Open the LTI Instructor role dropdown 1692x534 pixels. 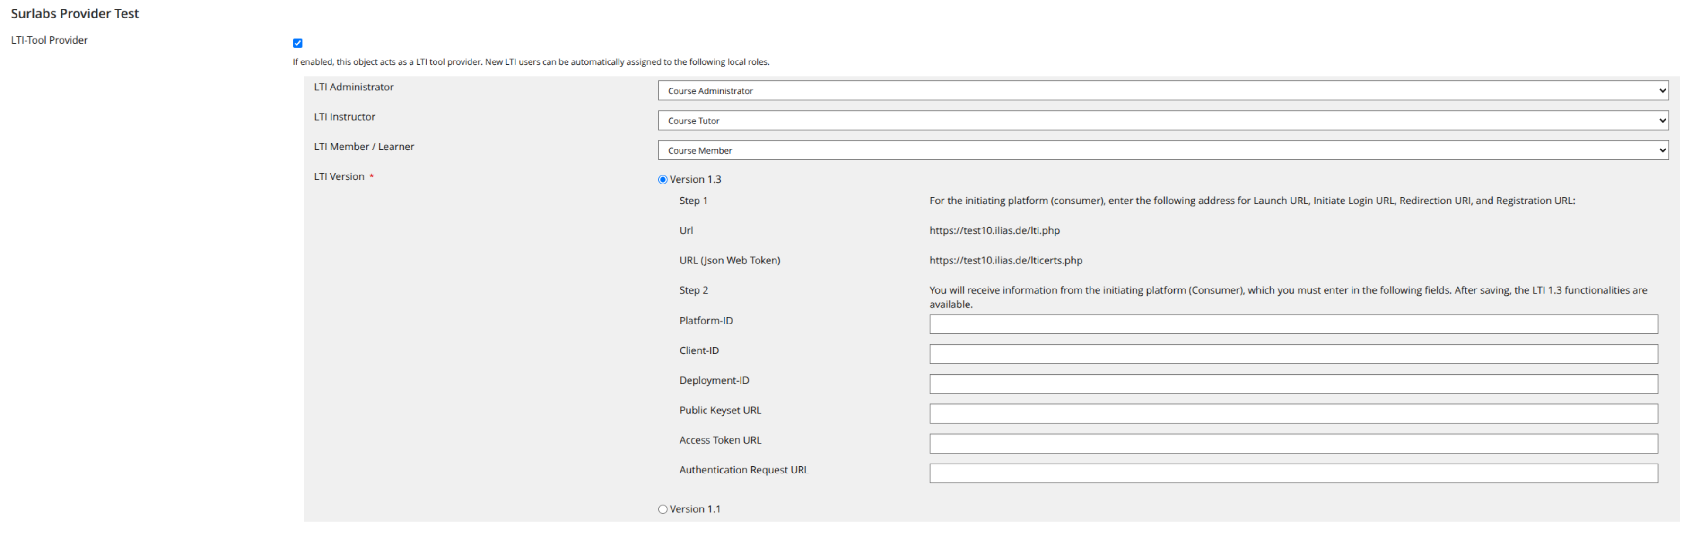point(1162,121)
